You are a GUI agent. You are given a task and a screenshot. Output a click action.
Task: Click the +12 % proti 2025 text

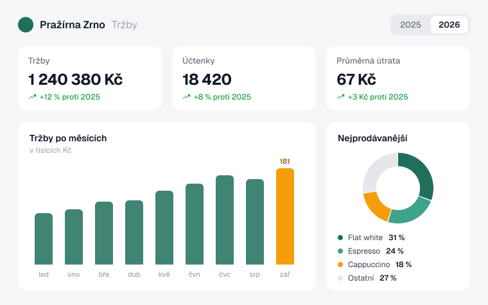[70, 97]
